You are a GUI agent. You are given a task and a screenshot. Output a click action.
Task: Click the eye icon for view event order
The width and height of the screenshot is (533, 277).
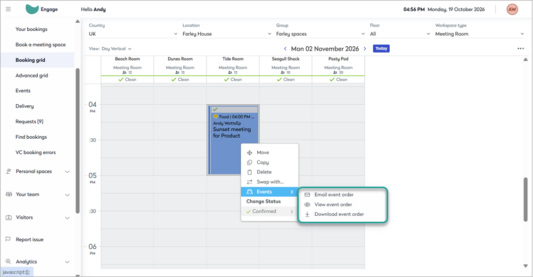[x=307, y=205]
